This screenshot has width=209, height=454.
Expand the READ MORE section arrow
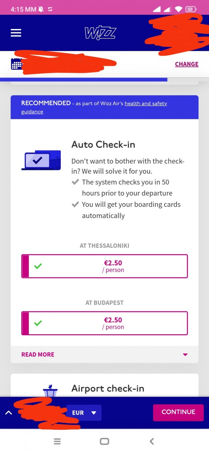(185, 354)
